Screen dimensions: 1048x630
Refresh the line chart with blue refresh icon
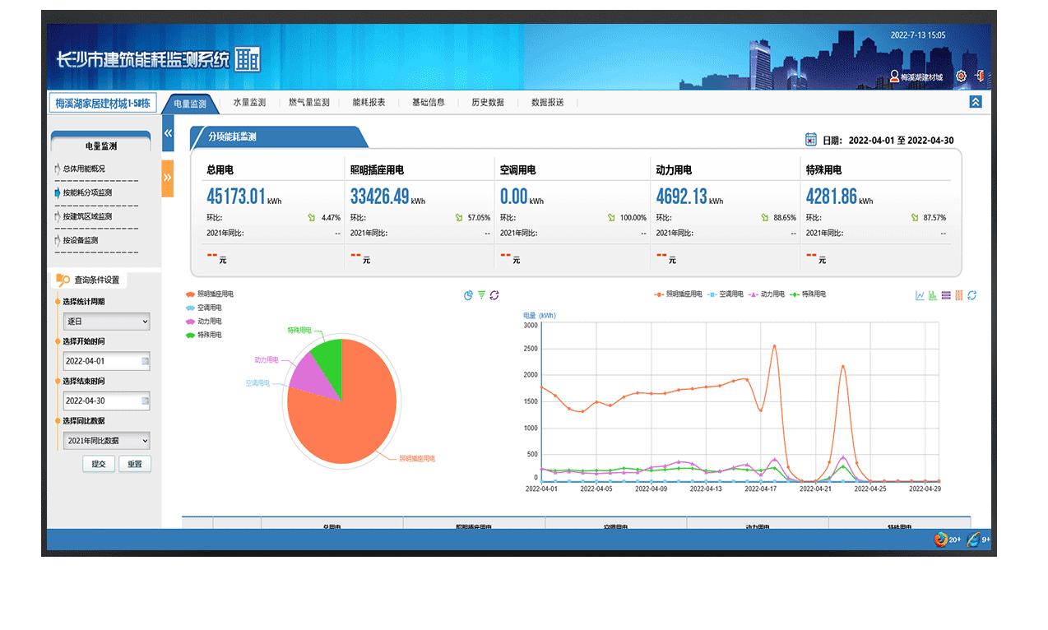971,296
